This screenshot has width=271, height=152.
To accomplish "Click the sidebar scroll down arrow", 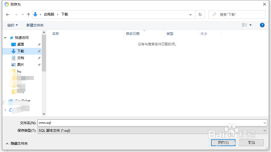I will click(44, 114).
